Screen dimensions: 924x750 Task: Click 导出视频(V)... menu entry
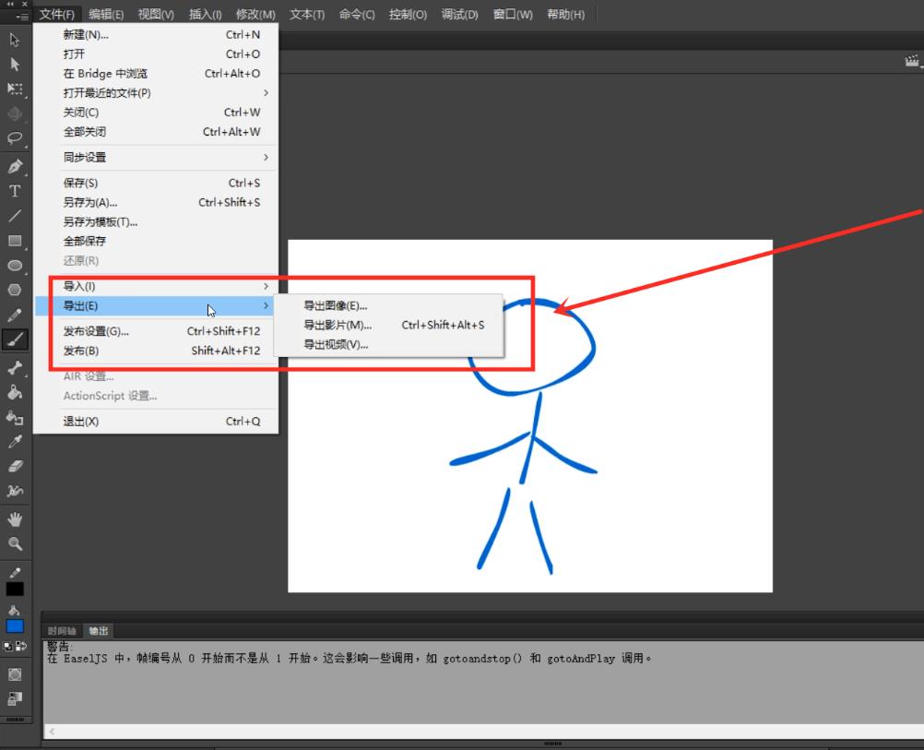tap(336, 345)
